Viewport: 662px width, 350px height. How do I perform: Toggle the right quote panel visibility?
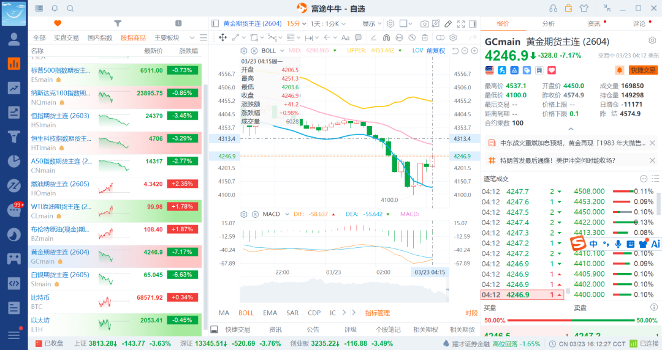point(473,24)
